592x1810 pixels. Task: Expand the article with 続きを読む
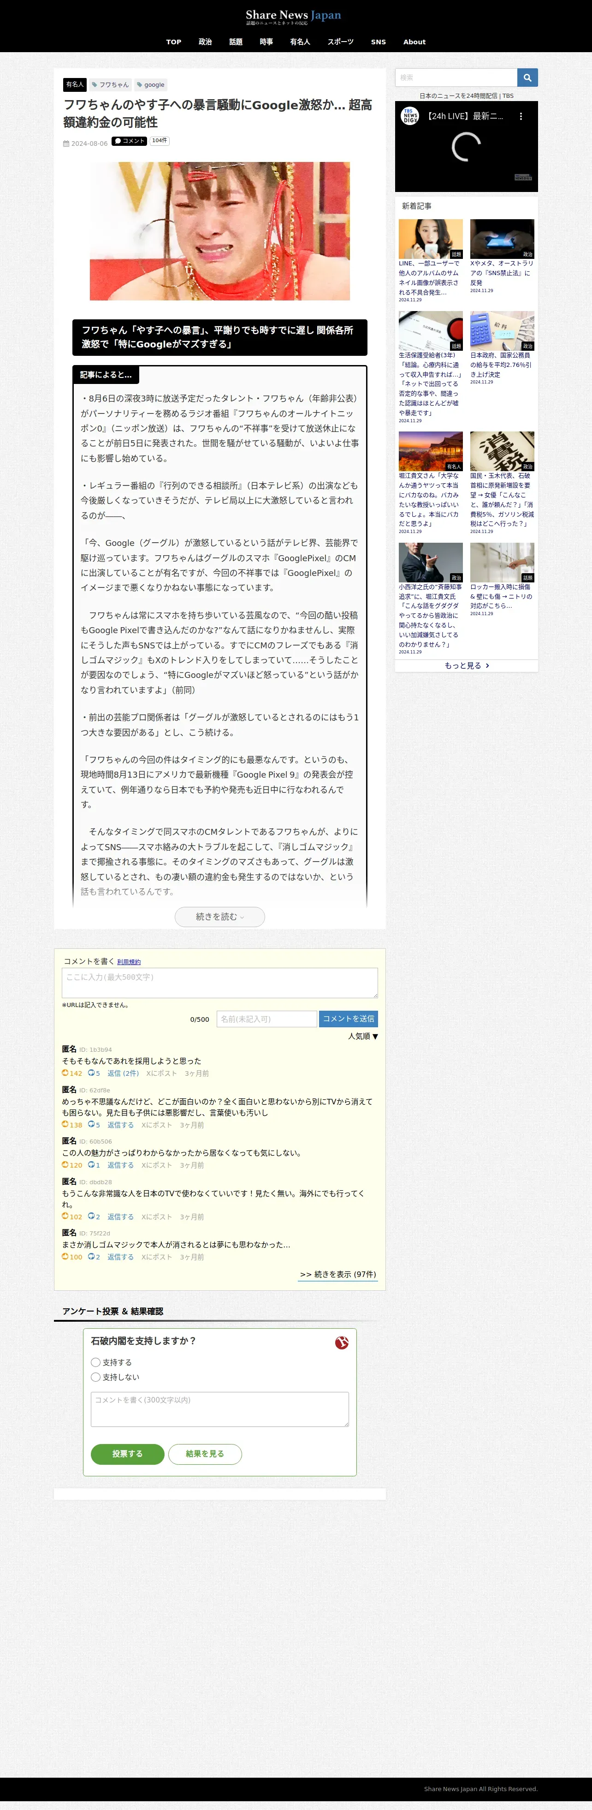(220, 917)
